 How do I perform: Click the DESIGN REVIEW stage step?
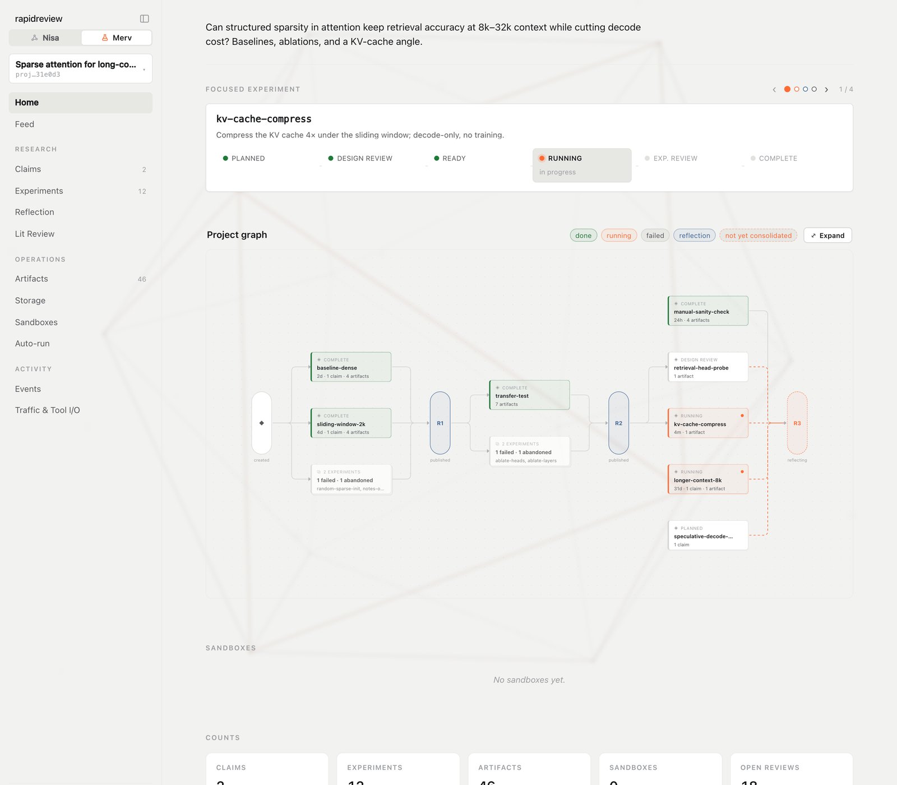(x=371, y=165)
